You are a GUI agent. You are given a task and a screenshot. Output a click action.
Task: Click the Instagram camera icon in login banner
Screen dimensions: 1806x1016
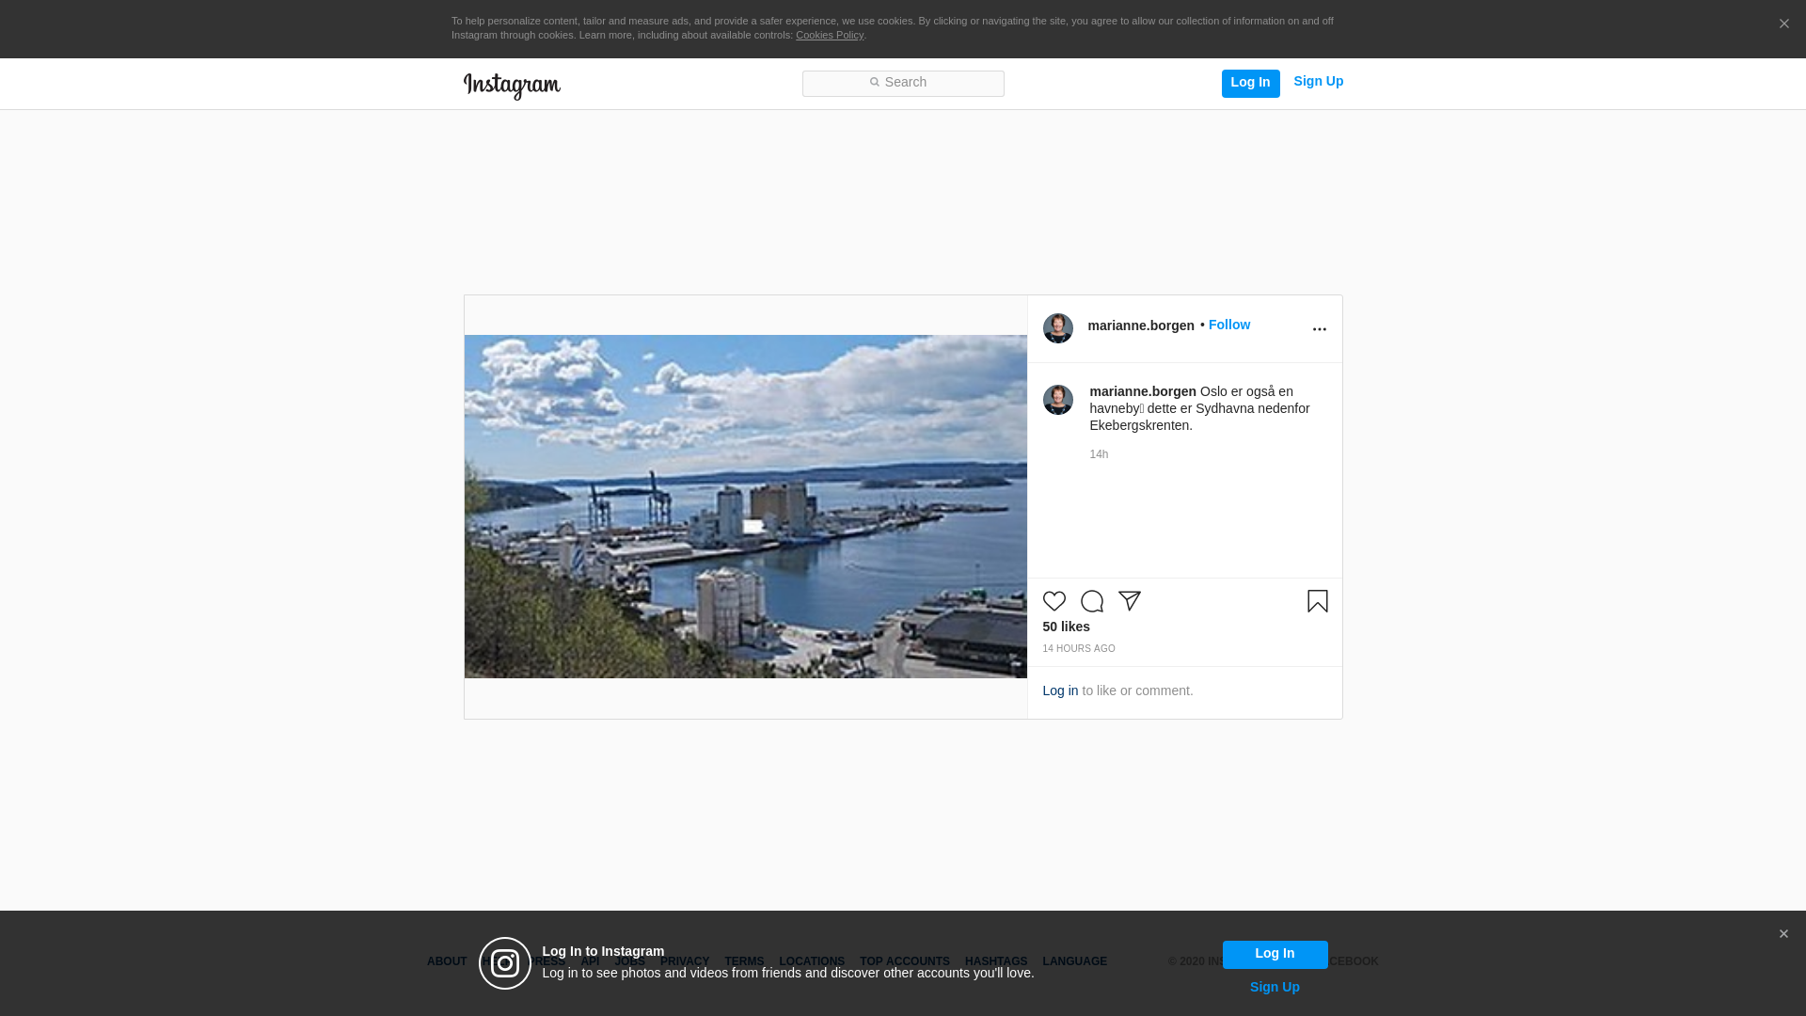(505, 963)
